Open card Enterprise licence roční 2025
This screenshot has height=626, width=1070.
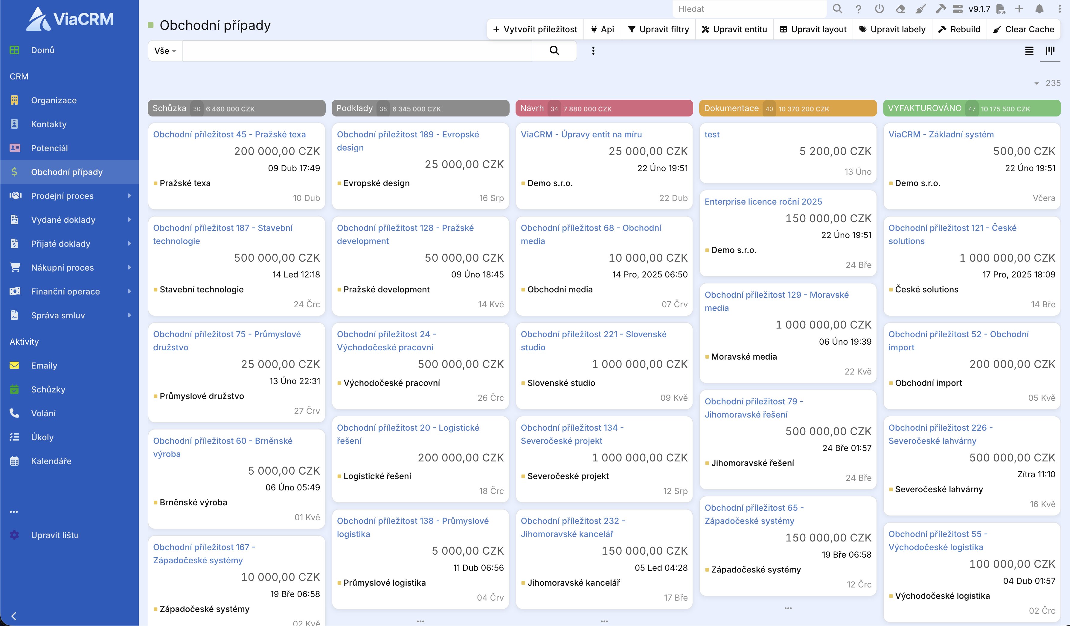coord(763,202)
